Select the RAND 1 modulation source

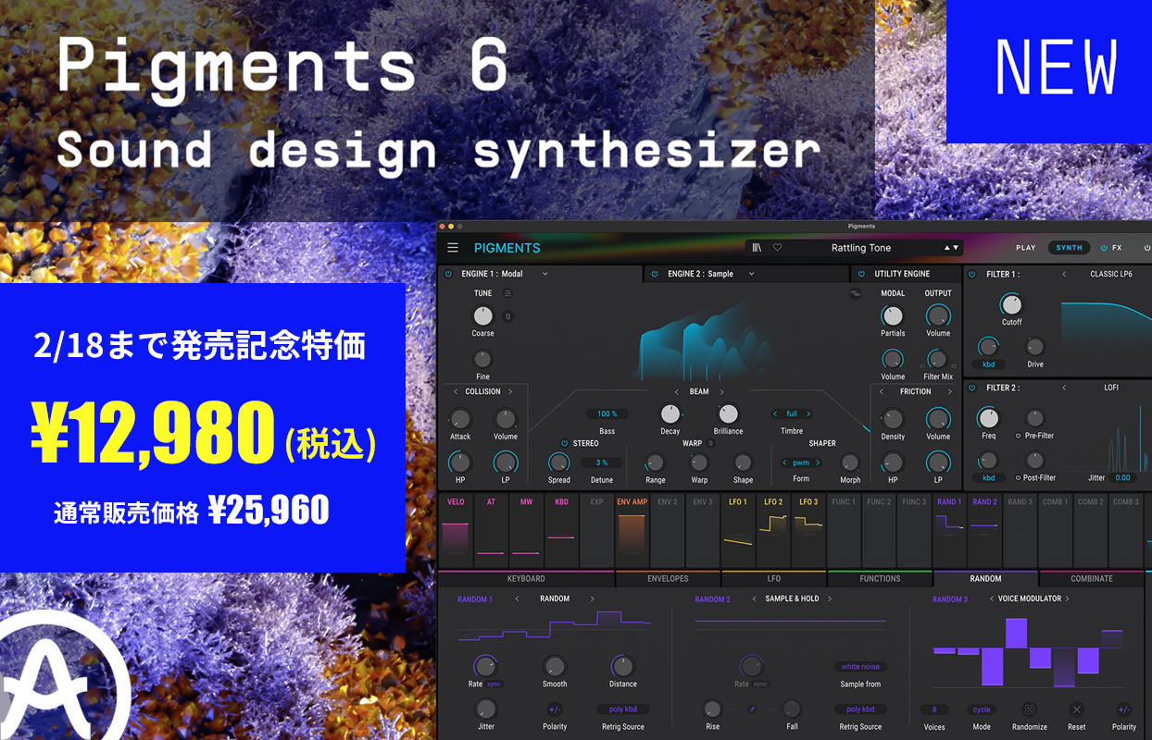[949, 531]
